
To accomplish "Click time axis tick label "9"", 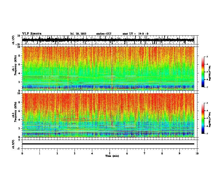I will 179,153.
